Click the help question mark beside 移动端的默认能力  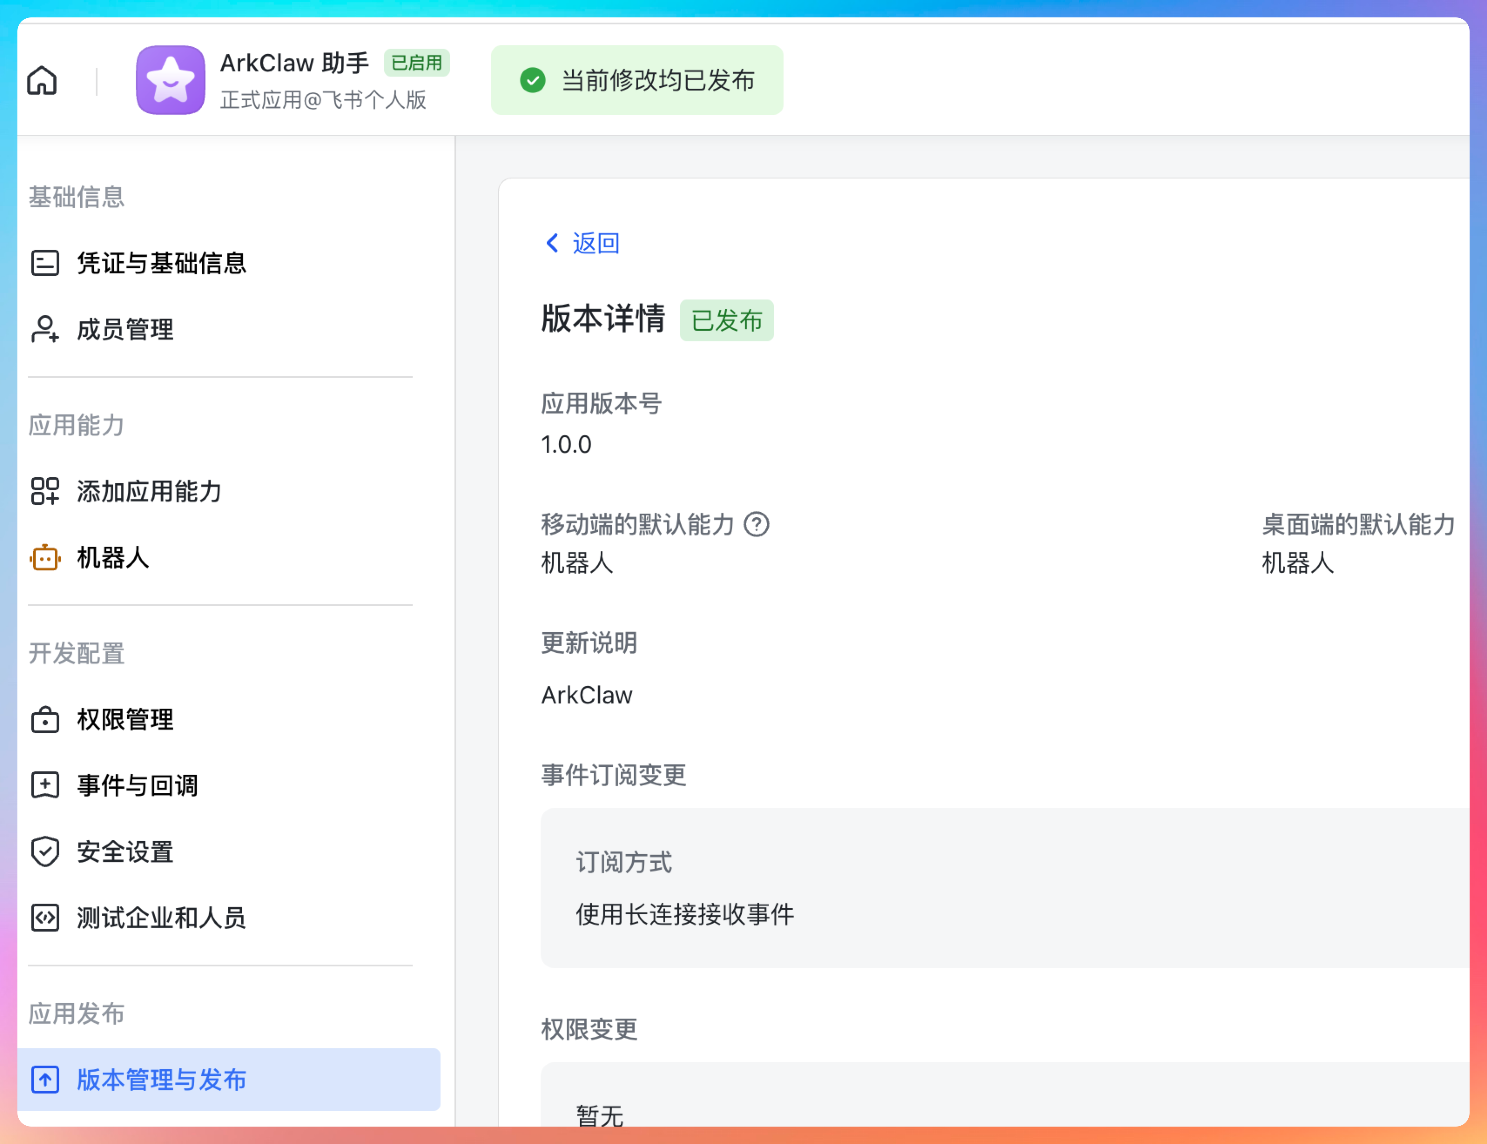(757, 524)
